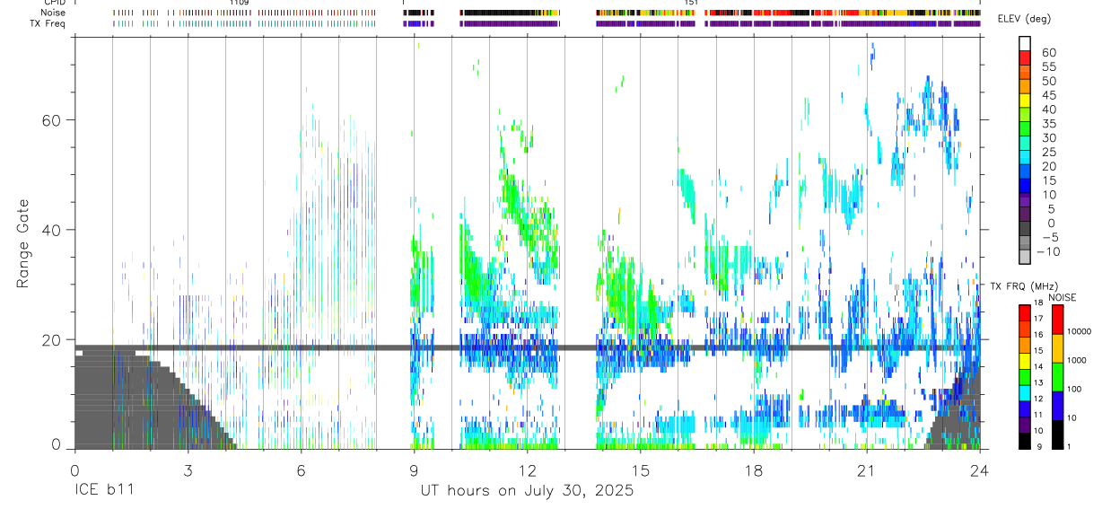Select the 'ELEV (deg)' color bar title
This screenshot has height=509, width=1102.
pyautogui.click(x=1025, y=19)
